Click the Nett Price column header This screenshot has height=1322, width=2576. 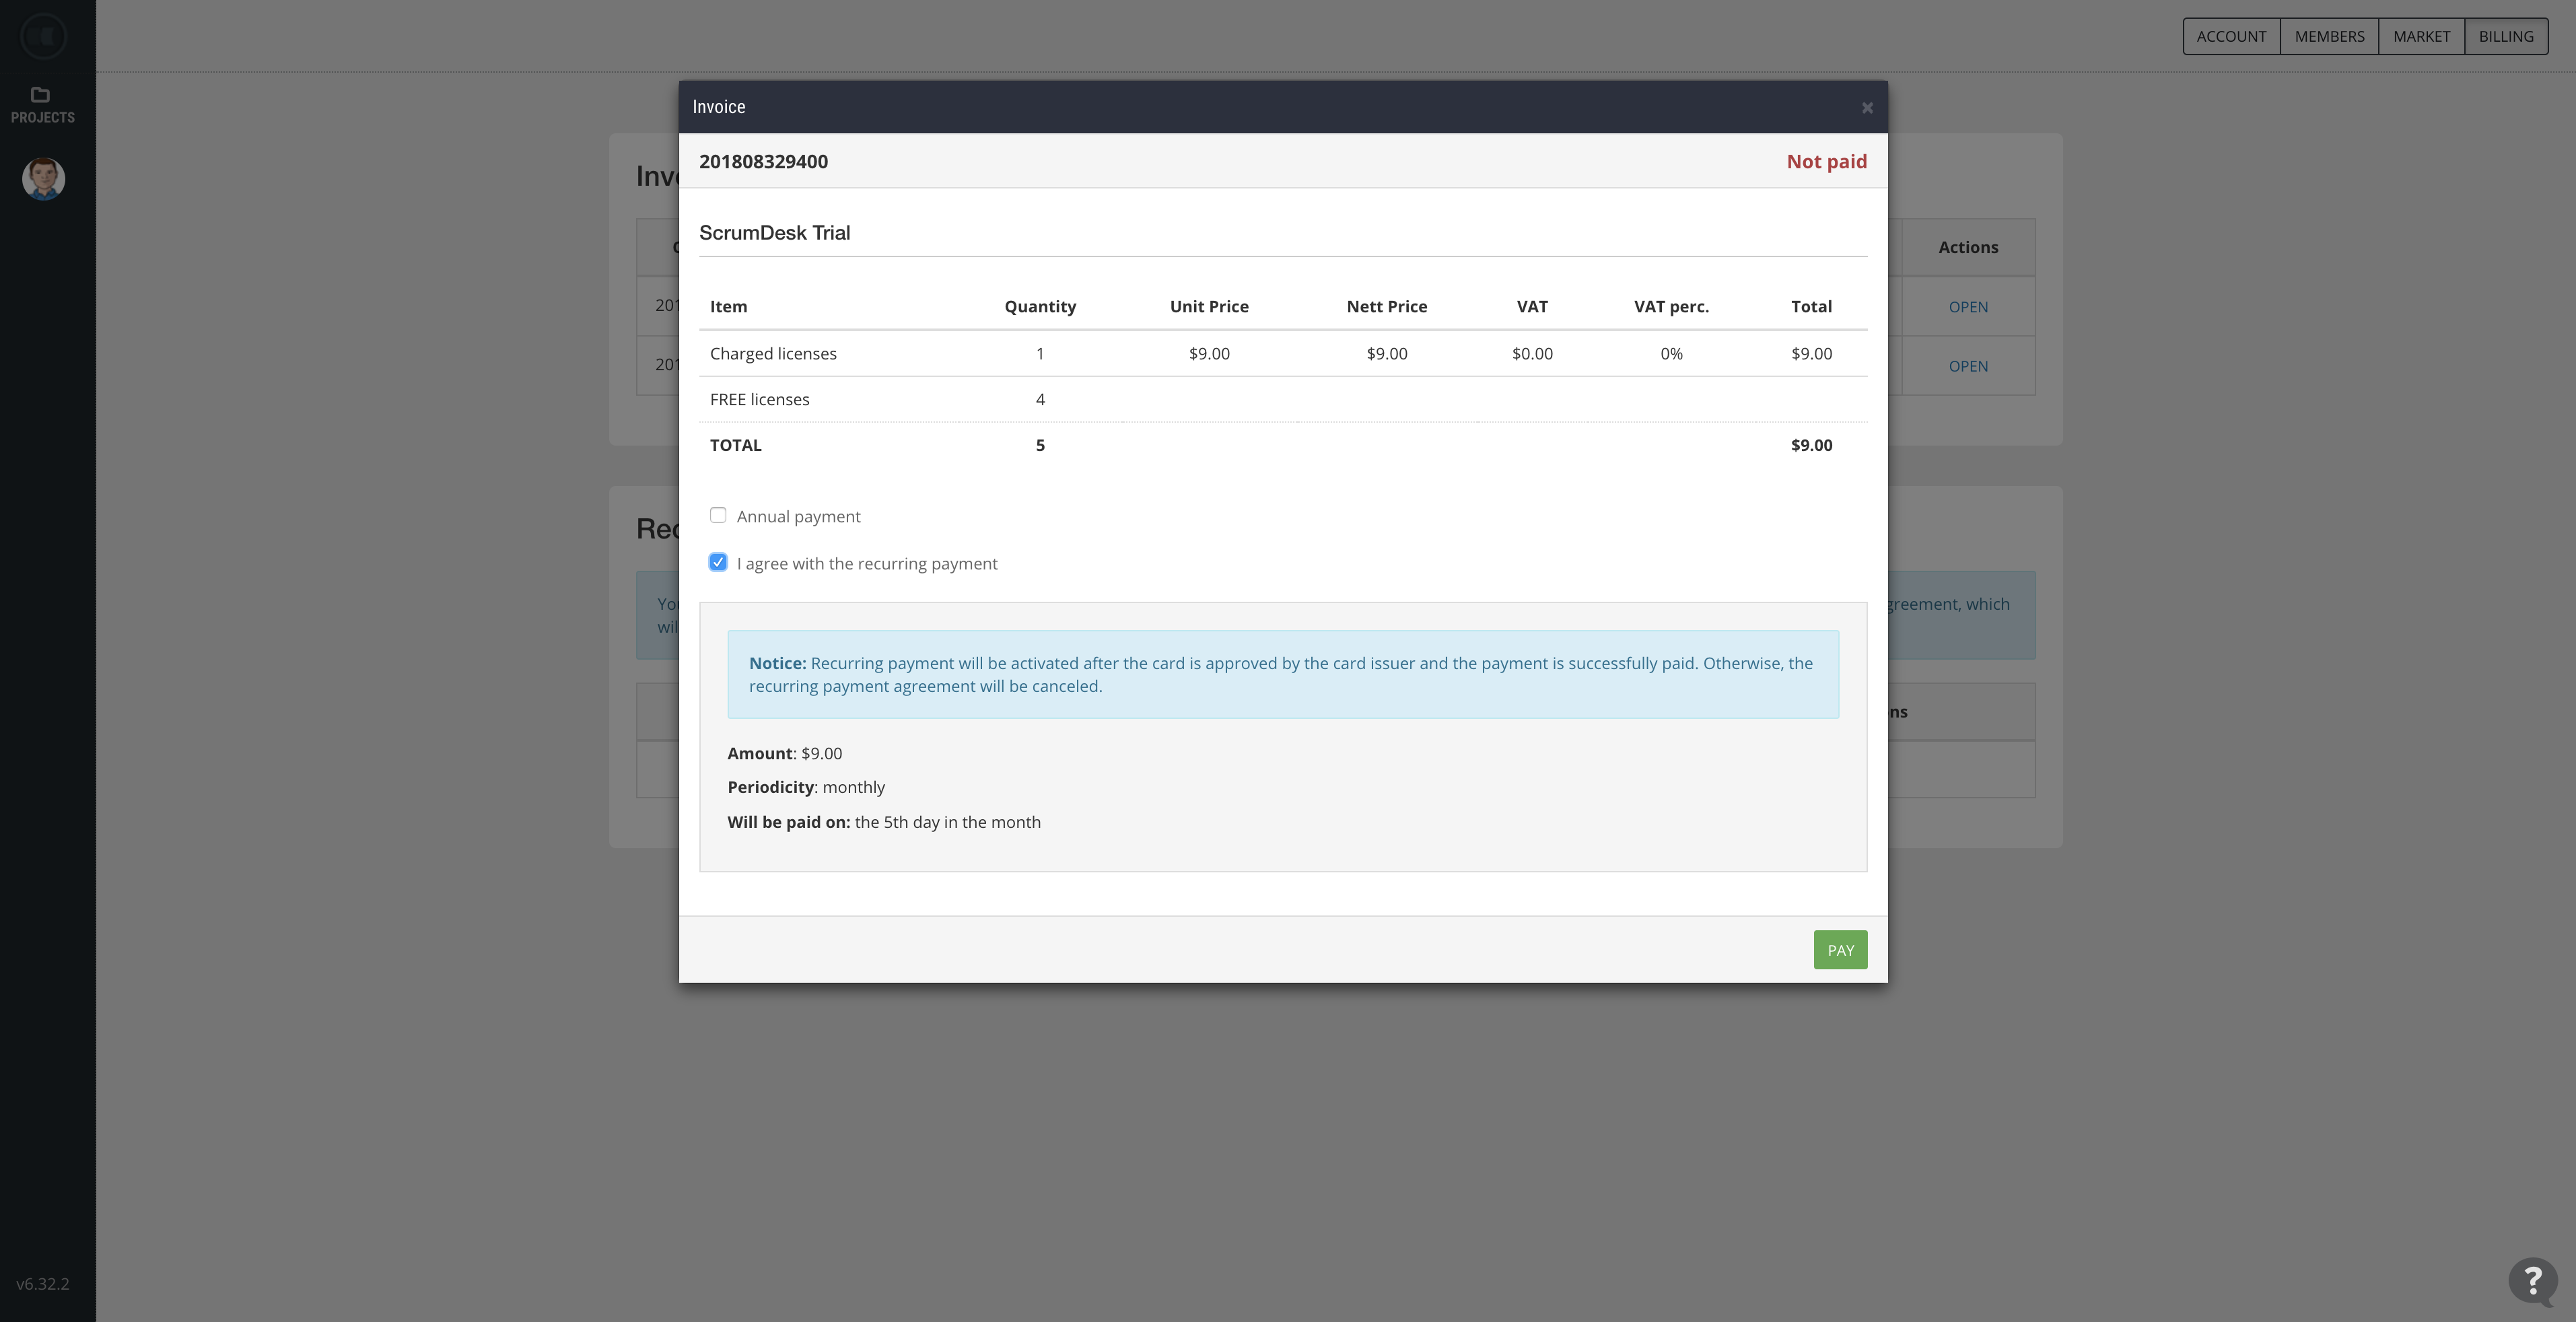click(x=1386, y=307)
